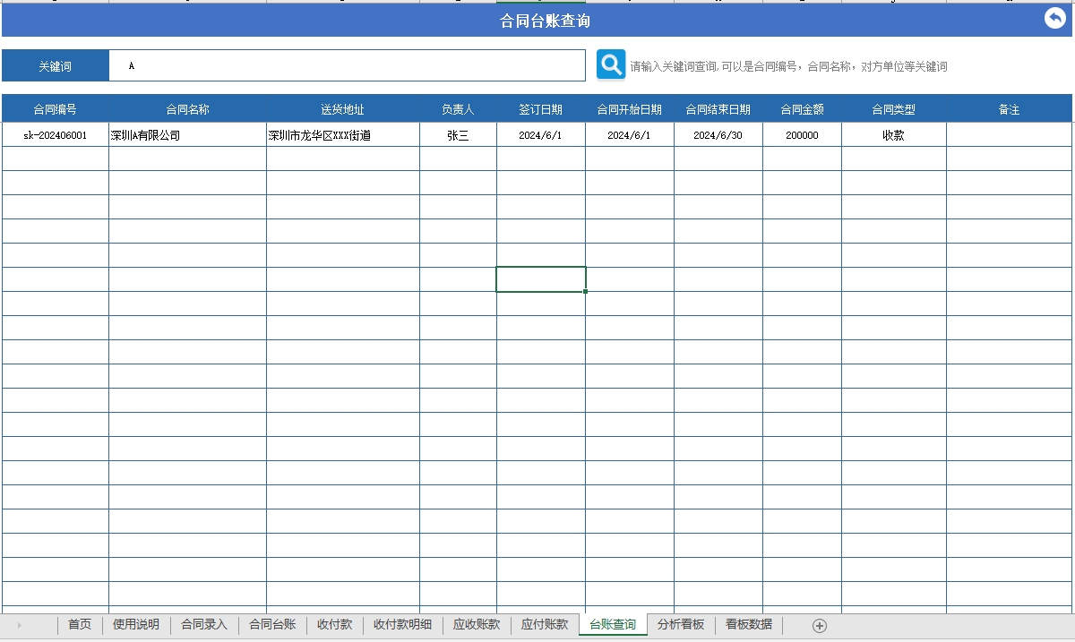Click the 关键词 label cell

(x=56, y=66)
